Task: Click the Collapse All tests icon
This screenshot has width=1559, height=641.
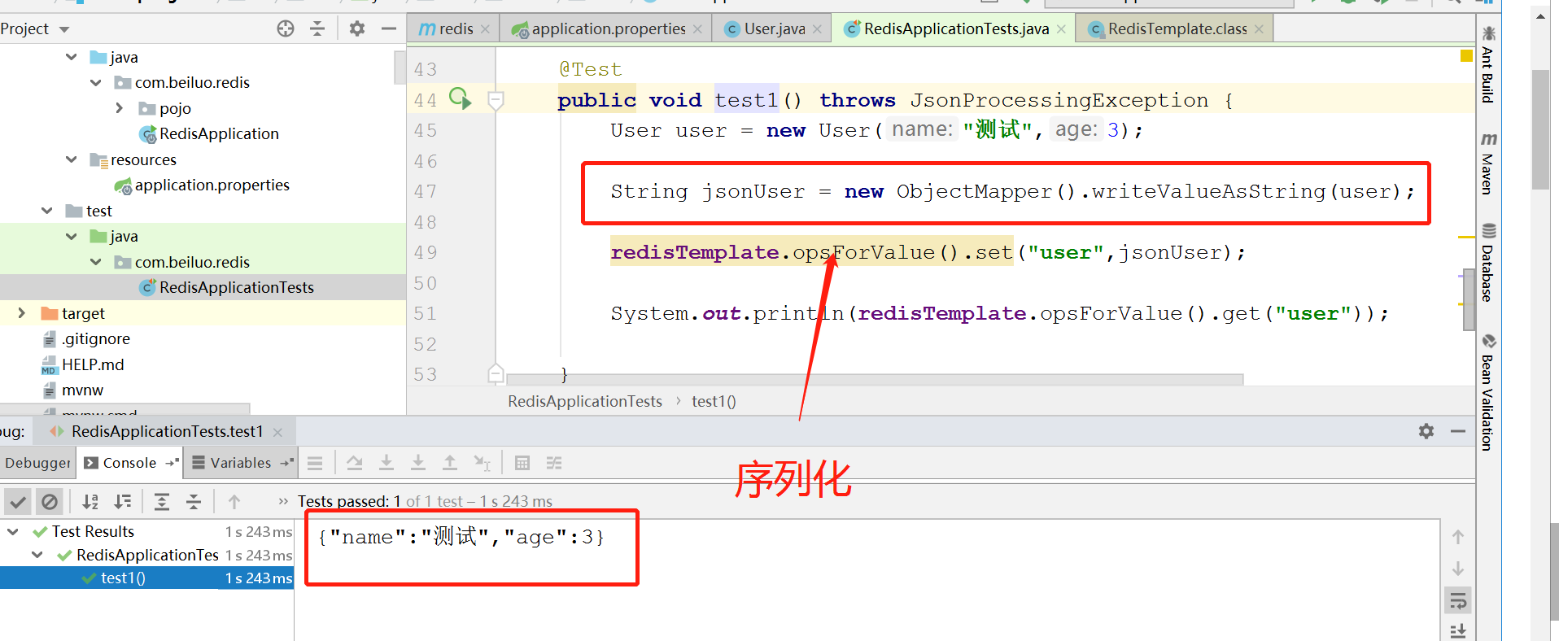Action: 194,502
